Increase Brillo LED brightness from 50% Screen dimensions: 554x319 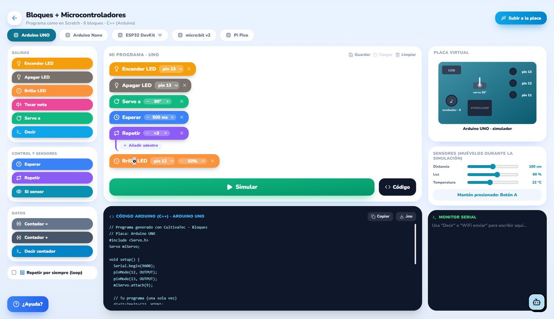(x=203, y=161)
